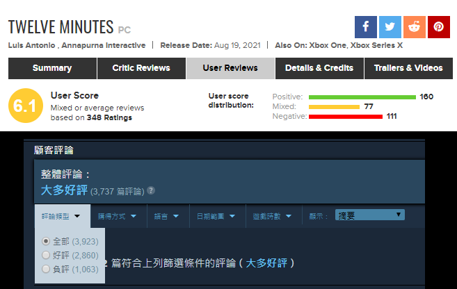Screen dimensions: 457x289
Task: Click the green Positive score bar
Action: (x=362, y=97)
